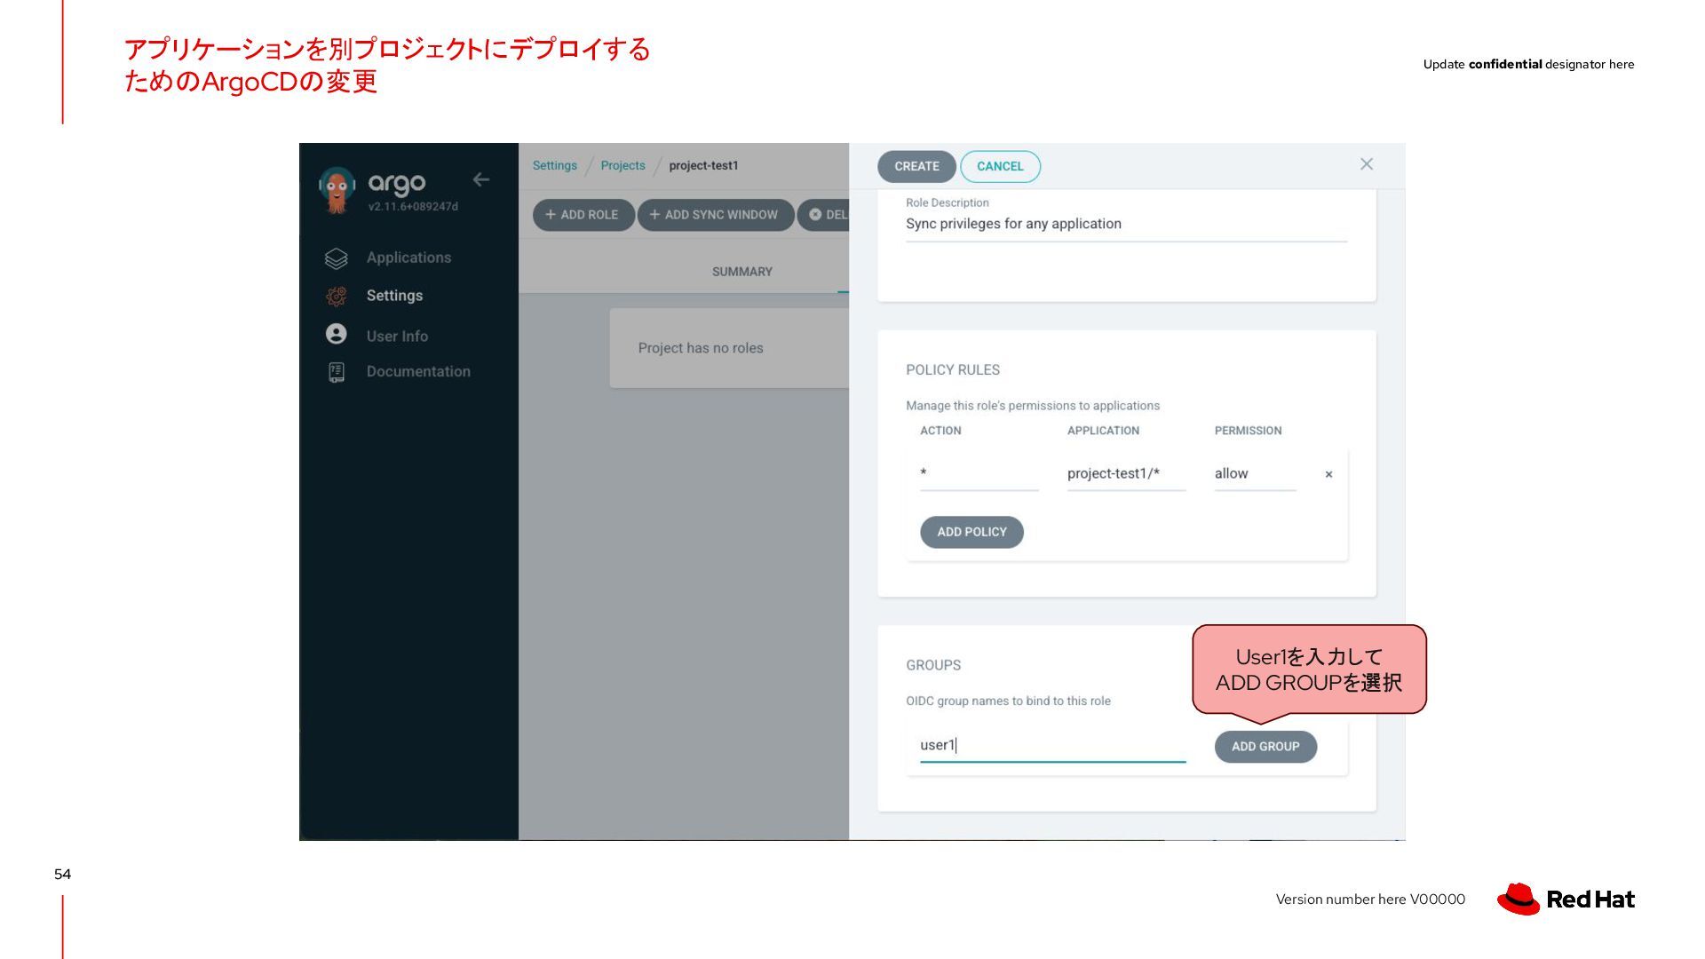Open Settings from the sidebar

[x=394, y=296]
